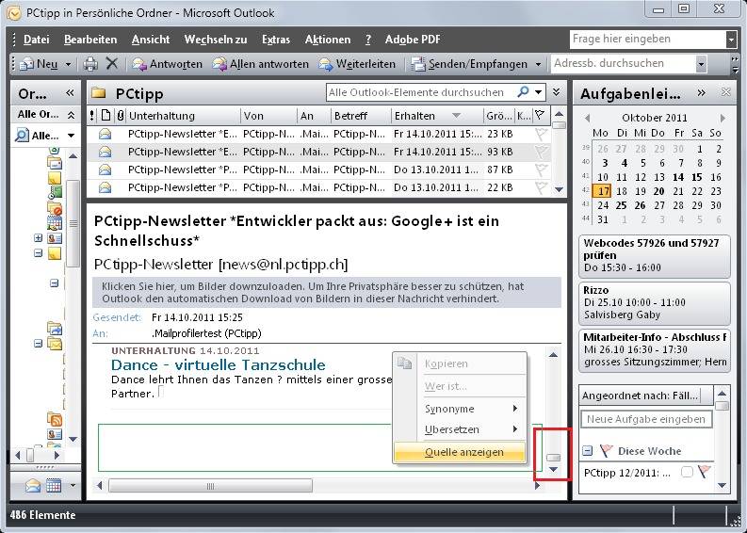This screenshot has height=533, width=747.
Task: Sort by the importance exclamation column
Action: point(92,115)
